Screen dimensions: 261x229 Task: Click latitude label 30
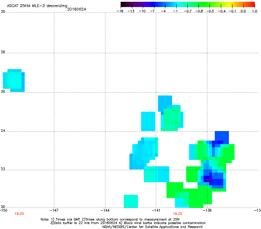[x=3, y=12]
